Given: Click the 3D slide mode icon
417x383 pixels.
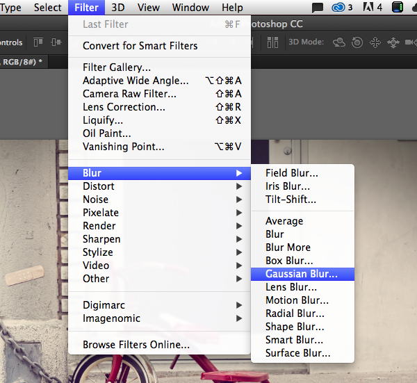Looking at the screenshot, I should click(x=393, y=42).
